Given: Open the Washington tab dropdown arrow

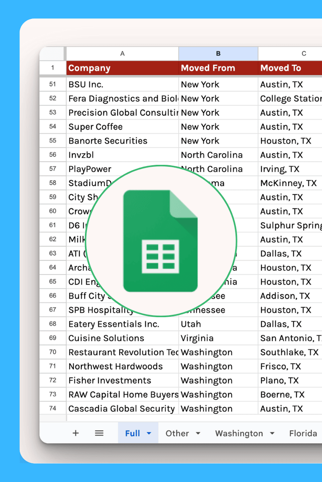Looking at the screenshot, I should pos(272,433).
